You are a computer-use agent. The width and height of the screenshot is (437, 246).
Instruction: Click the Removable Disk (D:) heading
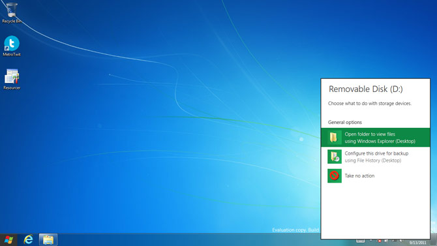[366, 89]
